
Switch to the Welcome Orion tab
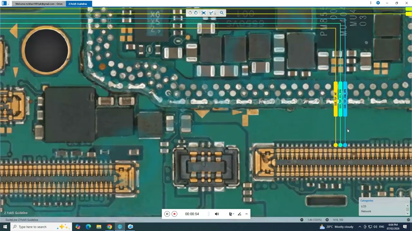(x=39, y=4)
